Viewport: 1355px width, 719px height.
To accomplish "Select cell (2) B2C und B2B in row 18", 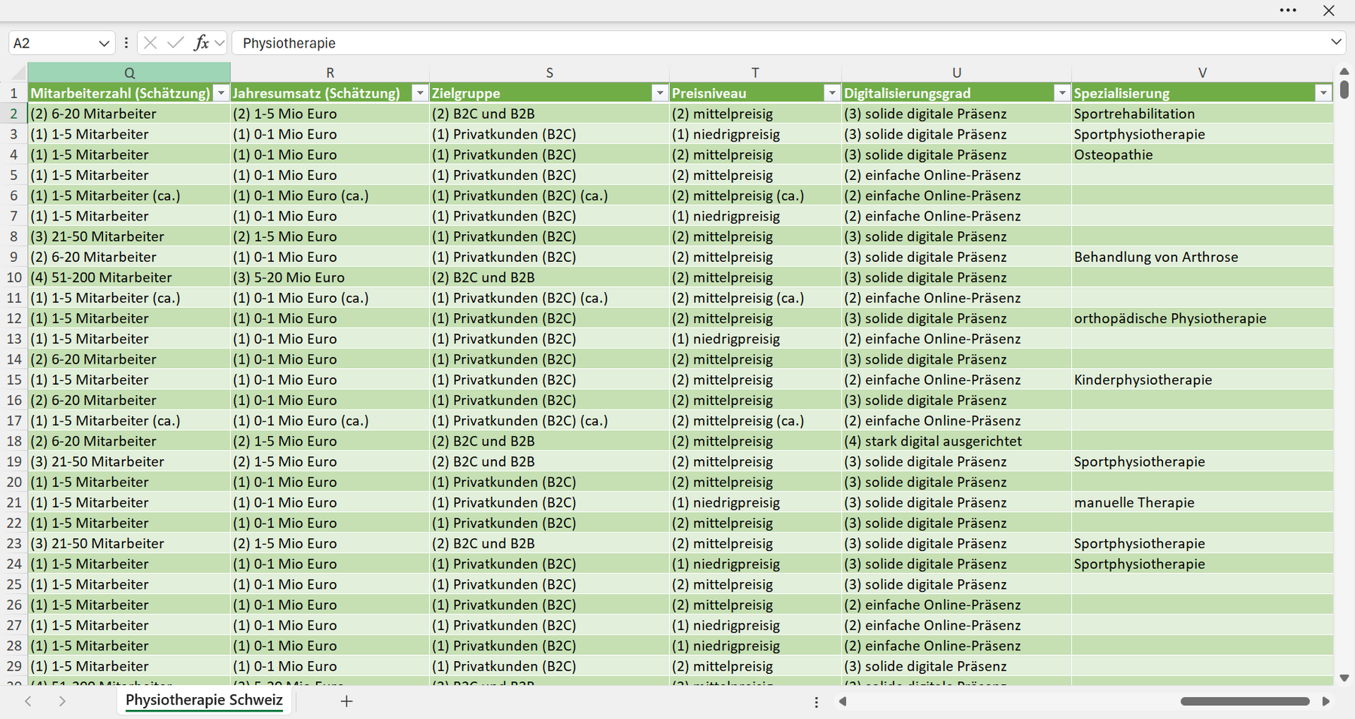I will click(x=550, y=441).
